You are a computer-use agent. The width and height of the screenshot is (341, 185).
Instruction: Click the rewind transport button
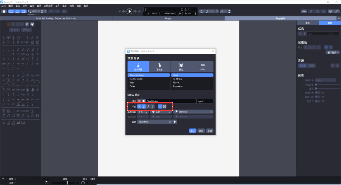click(124, 11)
